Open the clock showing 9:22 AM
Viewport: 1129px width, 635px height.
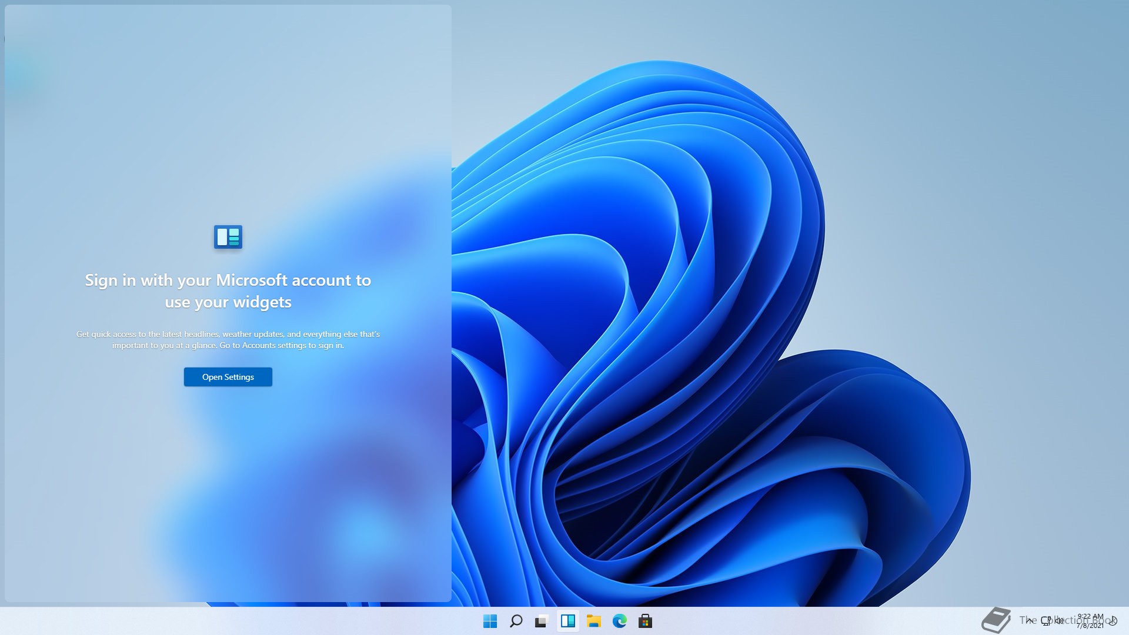point(1090,621)
